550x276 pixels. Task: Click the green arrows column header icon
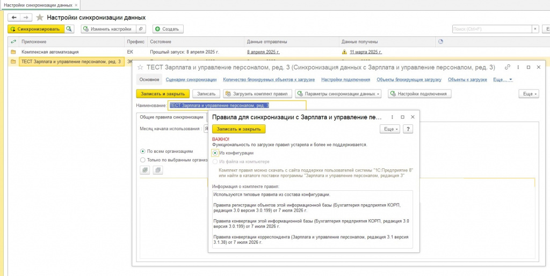point(13,42)
